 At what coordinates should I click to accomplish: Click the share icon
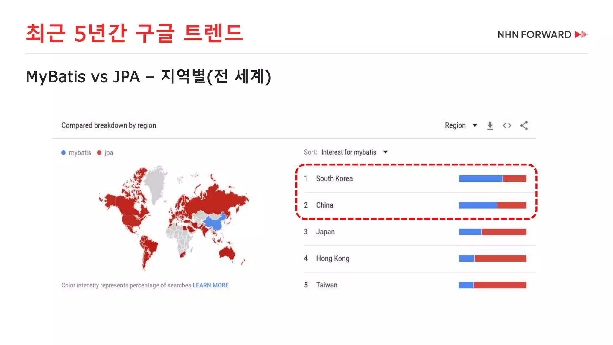(x=524, y=125)
